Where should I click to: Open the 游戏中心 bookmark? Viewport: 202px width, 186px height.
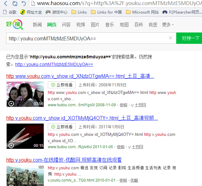click(x=57, y=12)
